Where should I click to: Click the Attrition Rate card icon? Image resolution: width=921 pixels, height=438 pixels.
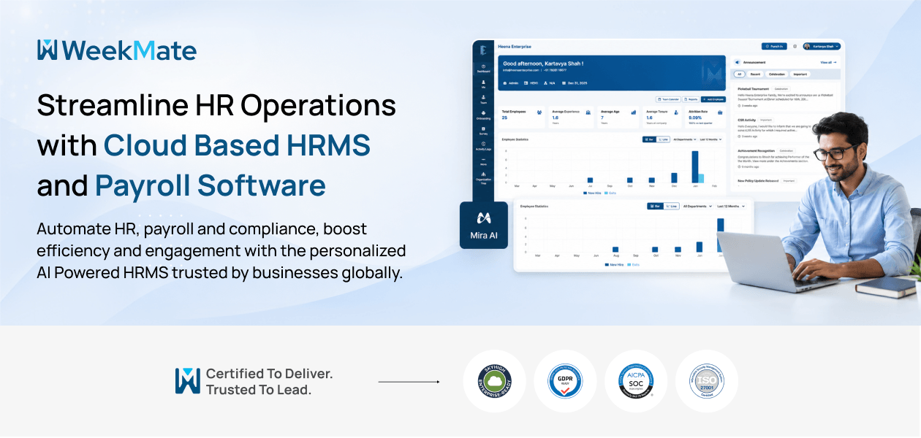tap(720, 112)
